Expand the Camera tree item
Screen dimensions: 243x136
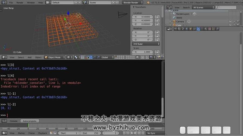[x=170, y=22]
